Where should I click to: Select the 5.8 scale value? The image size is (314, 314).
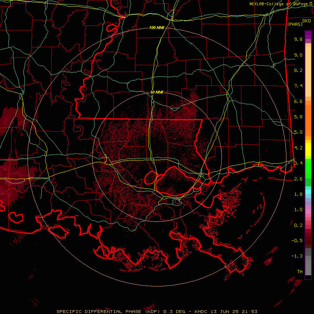(x=298, y=117)
